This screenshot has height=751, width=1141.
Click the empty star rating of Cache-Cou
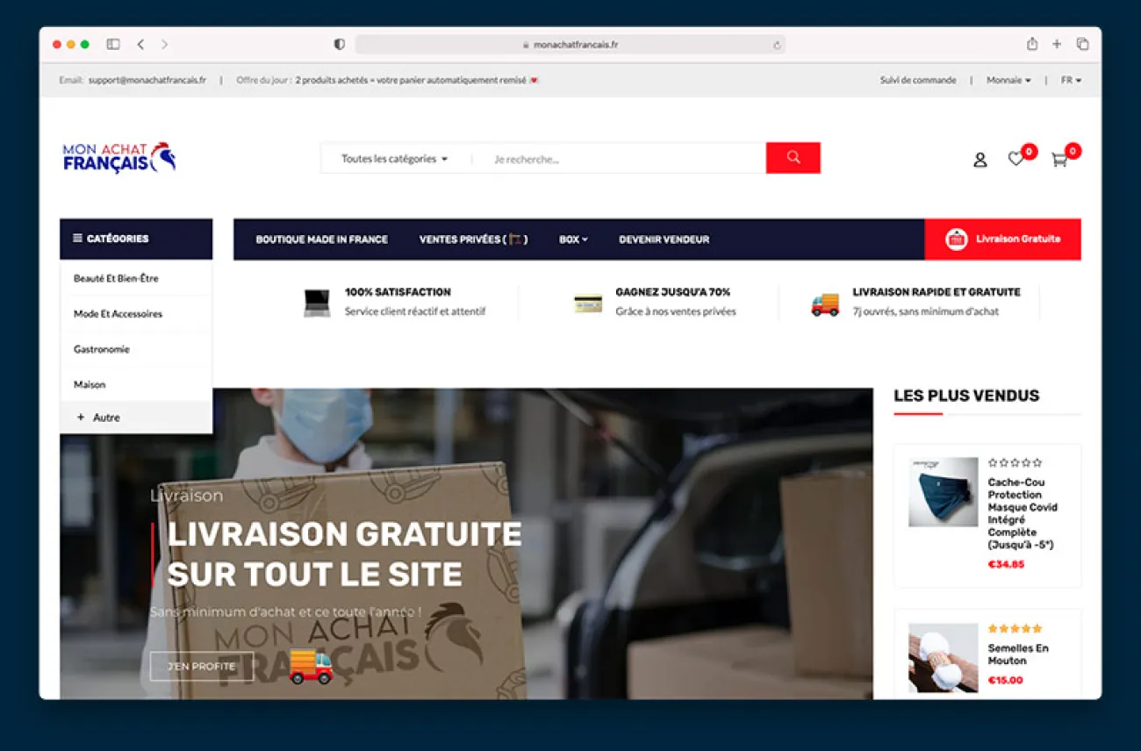tap(1015, 462)
